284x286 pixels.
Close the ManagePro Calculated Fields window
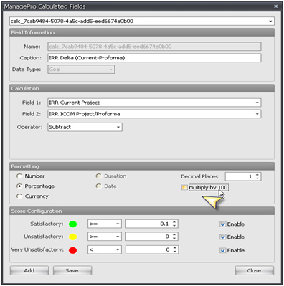(x=276, y=6)
